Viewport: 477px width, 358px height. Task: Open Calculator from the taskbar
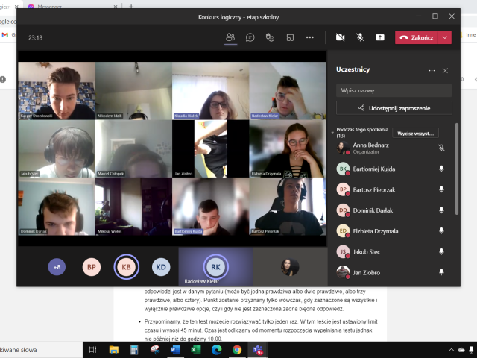(134, 350)
